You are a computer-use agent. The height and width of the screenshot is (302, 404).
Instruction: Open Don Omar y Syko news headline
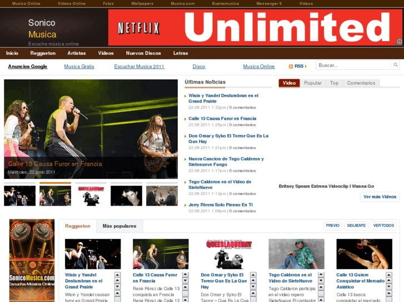coord(228,139)
